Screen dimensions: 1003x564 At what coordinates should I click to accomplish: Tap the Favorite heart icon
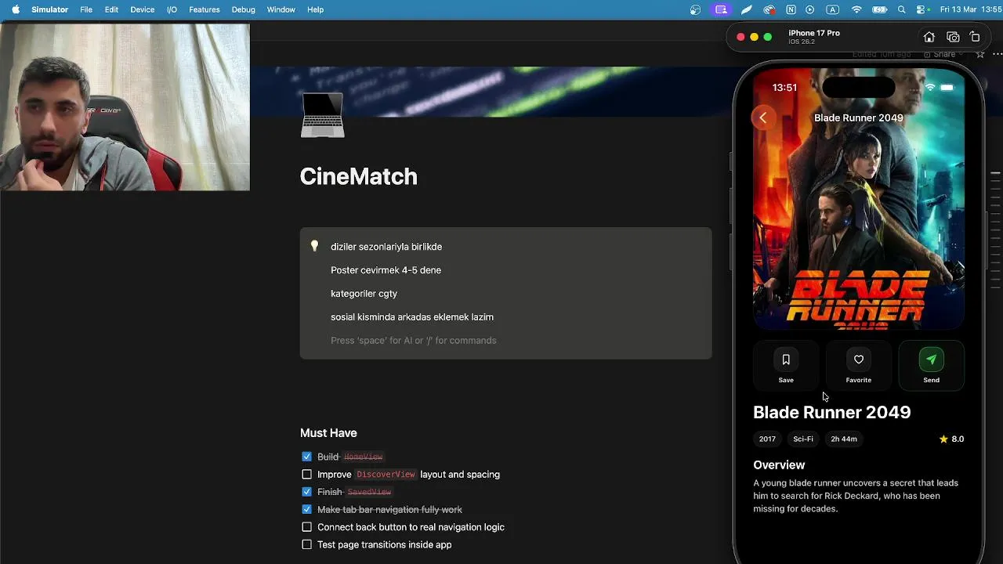(859, 360)
